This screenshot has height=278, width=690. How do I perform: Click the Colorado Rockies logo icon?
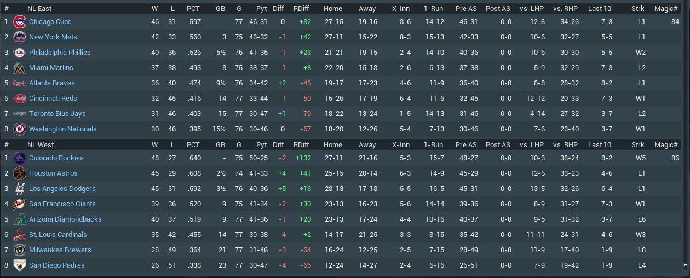pyautogui.click(x=19, y=158)
